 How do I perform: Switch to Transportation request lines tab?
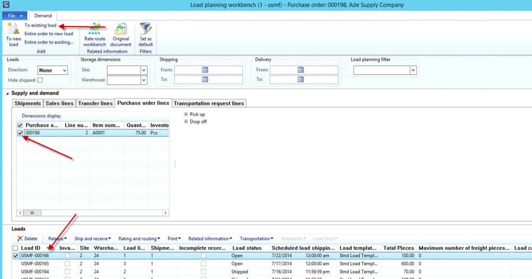(209, 103)
